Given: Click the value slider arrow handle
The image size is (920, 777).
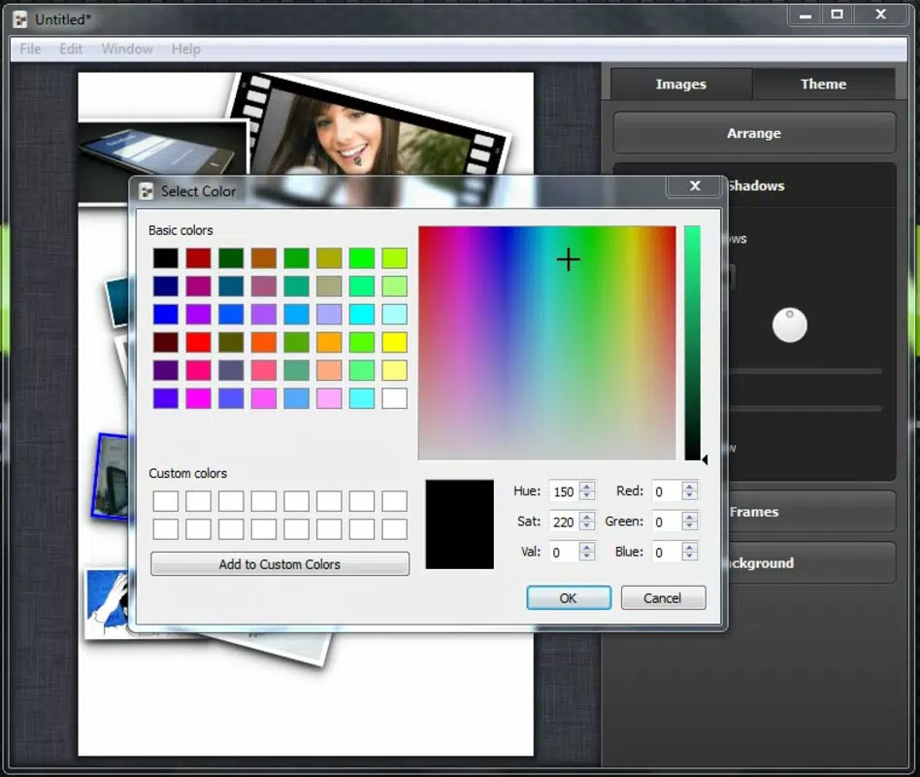Looking at the screenshot, I should tap(705, 459).
